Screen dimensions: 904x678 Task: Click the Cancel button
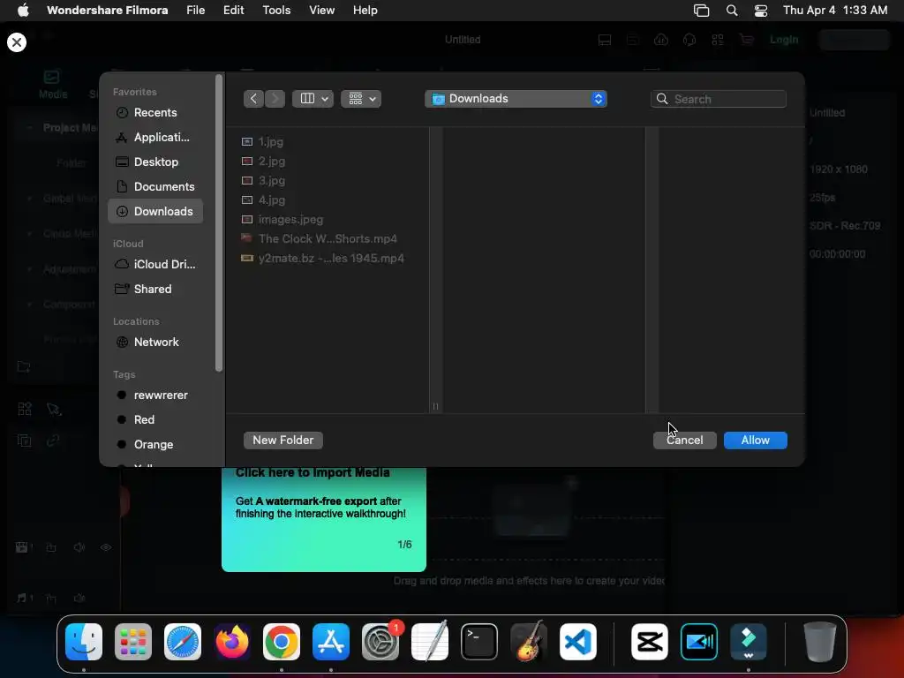pos(684,440)
